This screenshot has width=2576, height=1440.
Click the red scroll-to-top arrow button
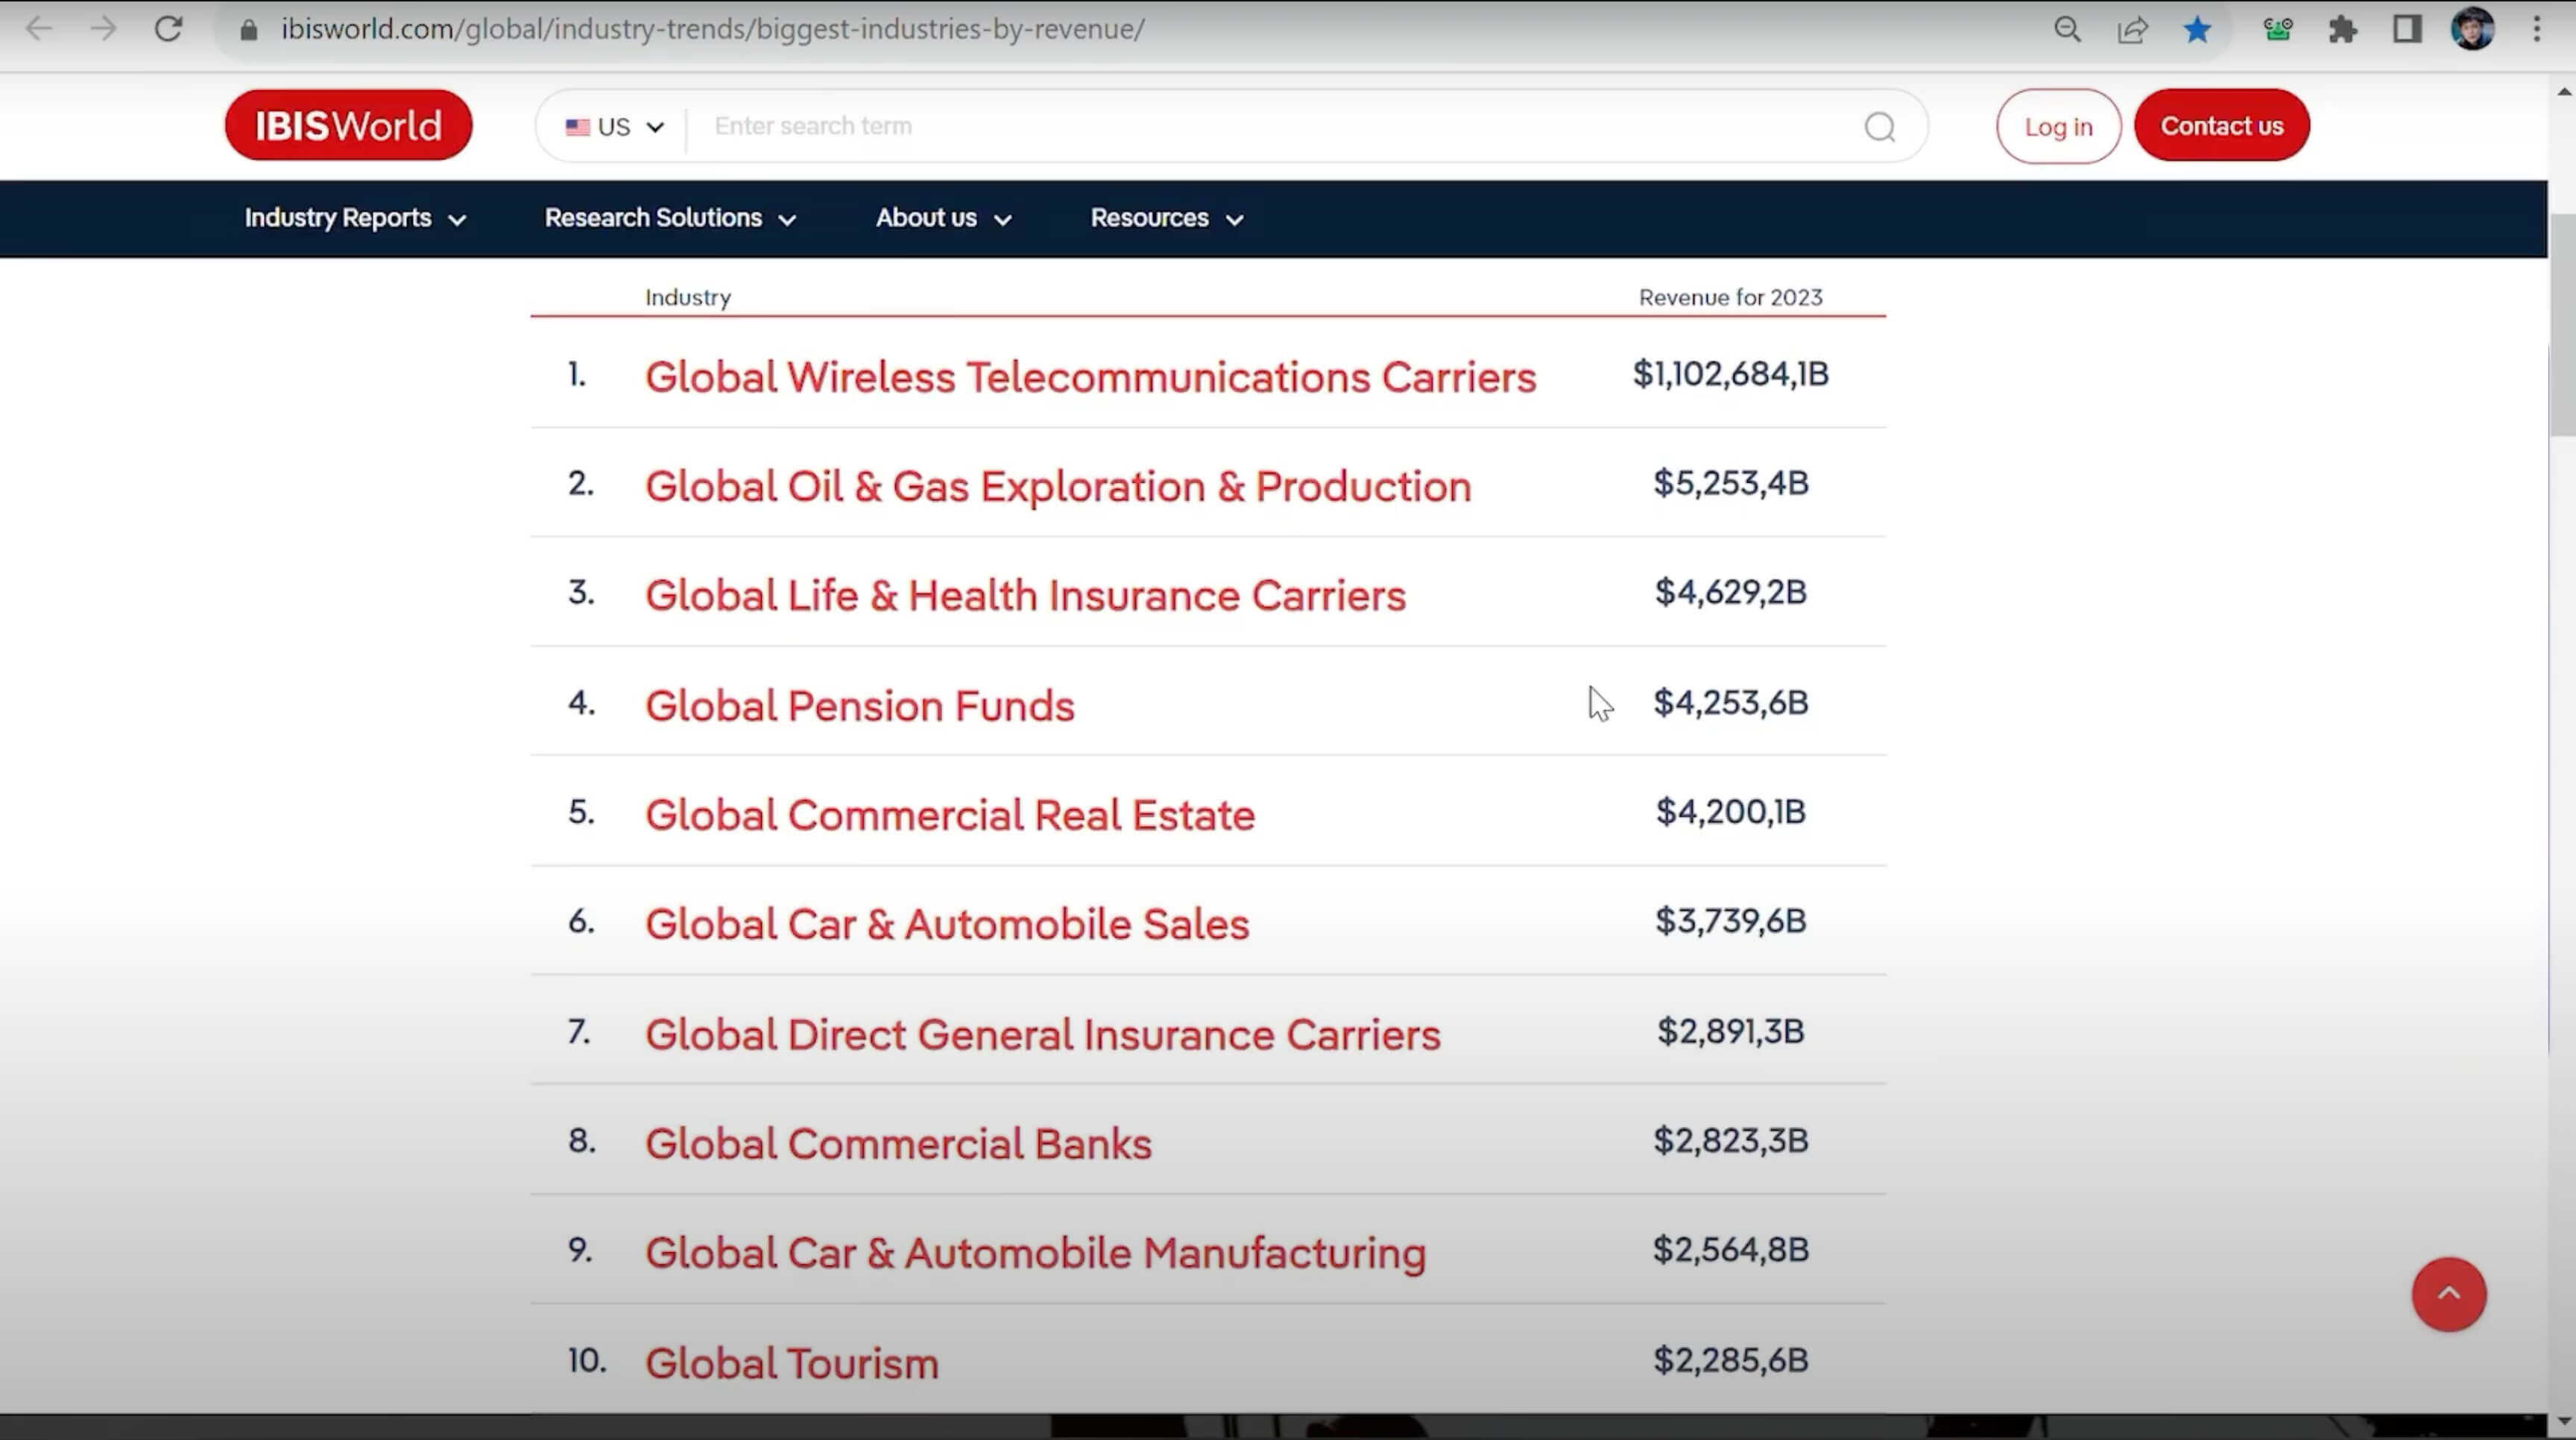pyautogui.click(x=2448, y=1294)
